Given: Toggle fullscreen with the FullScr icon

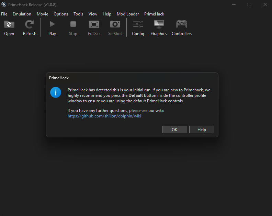Looking at the screenshot, I should (94, 24).
